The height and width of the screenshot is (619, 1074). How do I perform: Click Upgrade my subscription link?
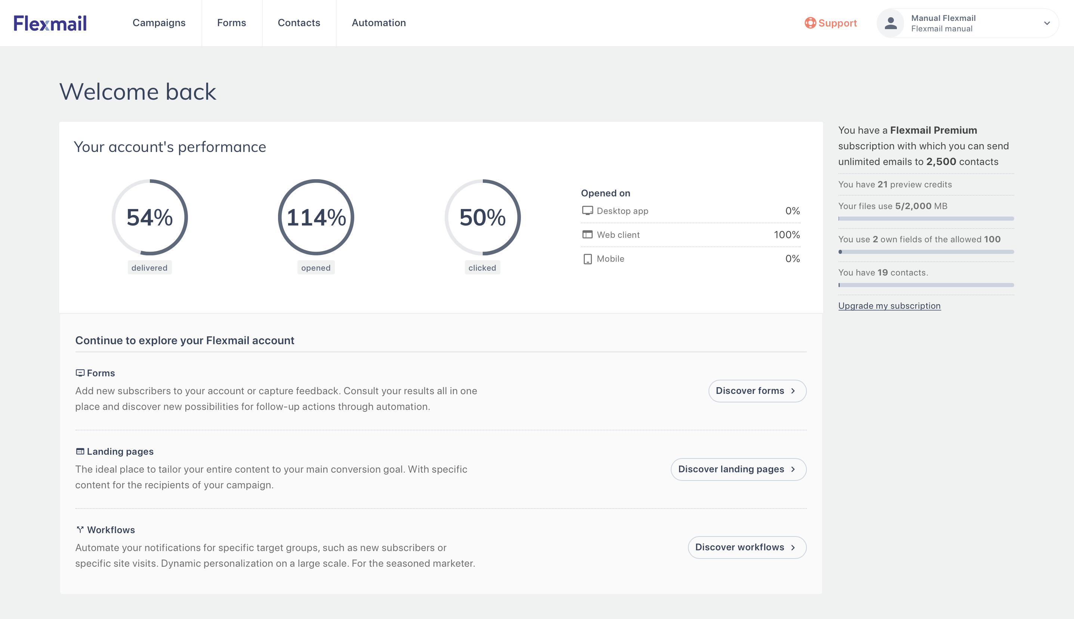tap(889, 306)
